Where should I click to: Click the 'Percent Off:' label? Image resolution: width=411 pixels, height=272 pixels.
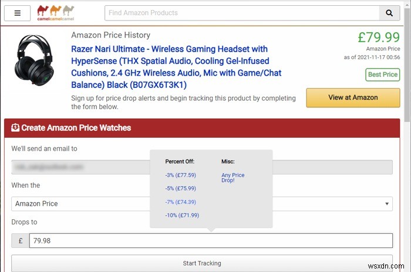[180, 162]
